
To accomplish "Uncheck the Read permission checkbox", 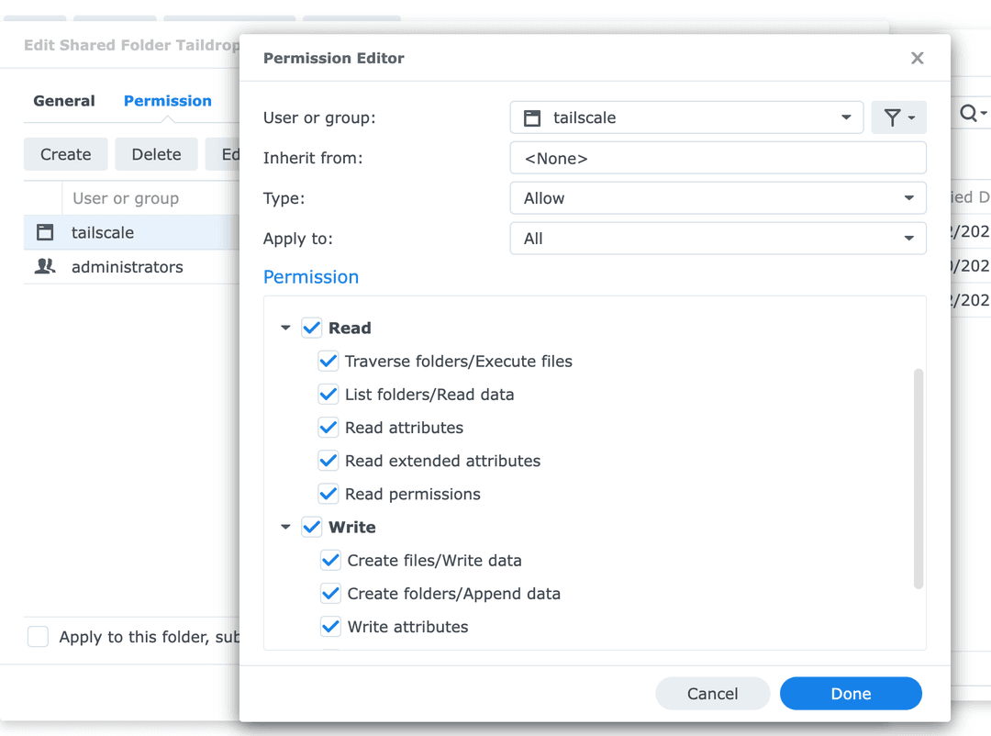I will pos(312,328).
